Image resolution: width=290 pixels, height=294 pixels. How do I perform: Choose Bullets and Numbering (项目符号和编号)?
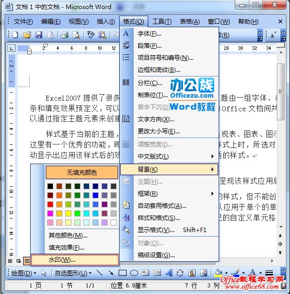pyautogui.click(x=169, y=58)
